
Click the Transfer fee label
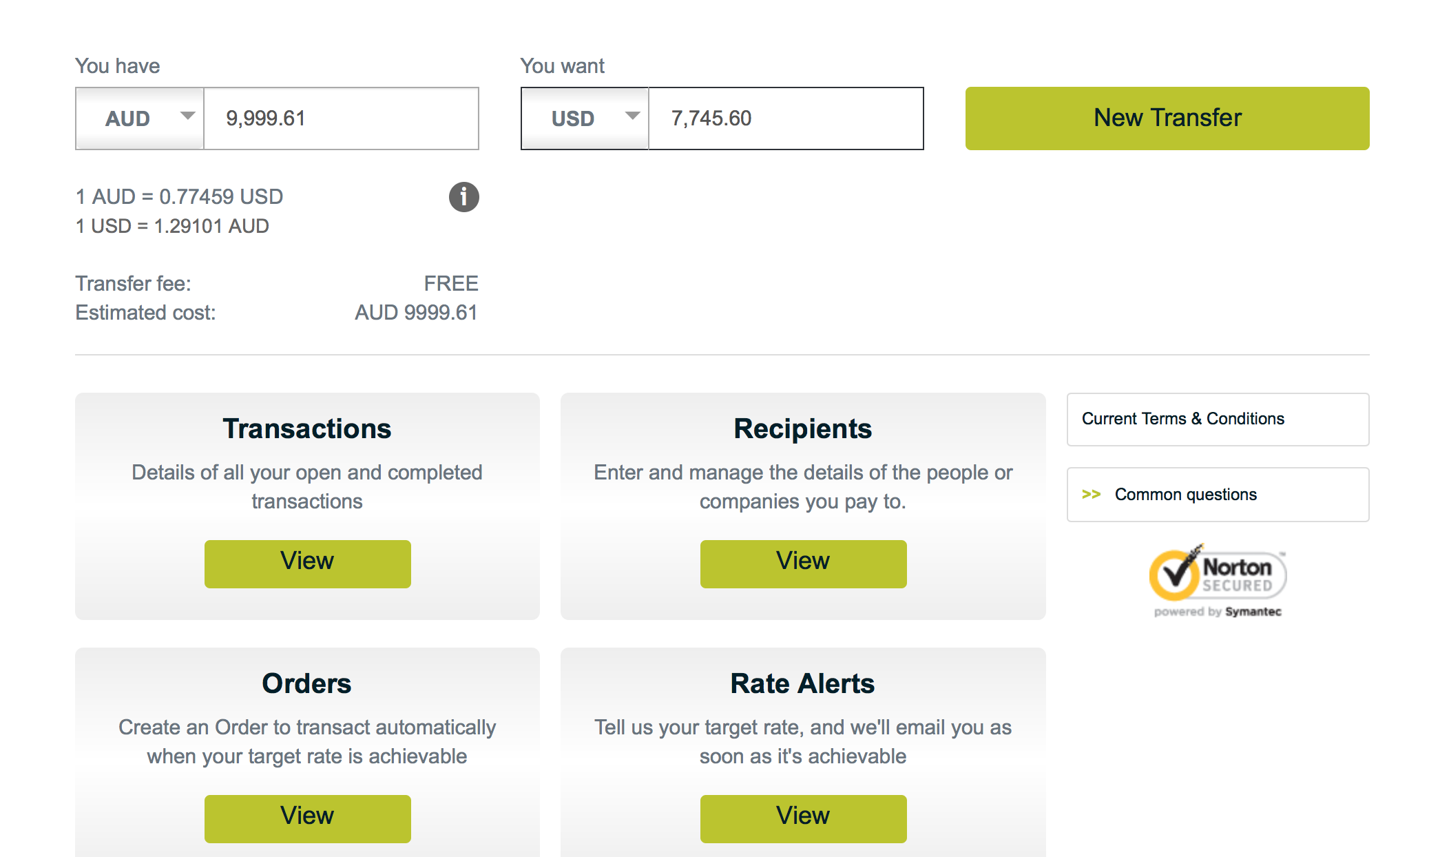point(133,283)
